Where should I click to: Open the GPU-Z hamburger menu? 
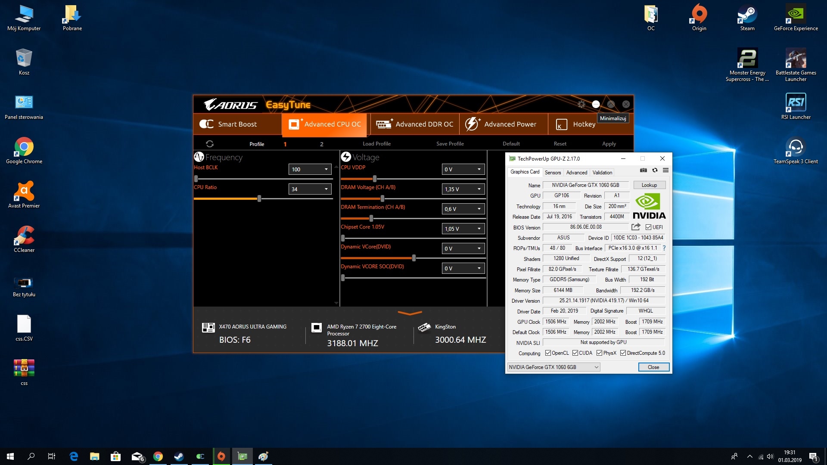pos(665,170)
